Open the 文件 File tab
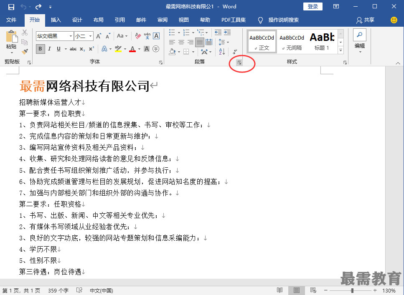This screenshot has height=295, width=404. click(11, 20)
